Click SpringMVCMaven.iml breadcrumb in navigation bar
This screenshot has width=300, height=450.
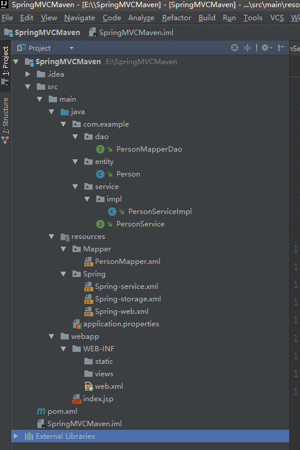131,33
